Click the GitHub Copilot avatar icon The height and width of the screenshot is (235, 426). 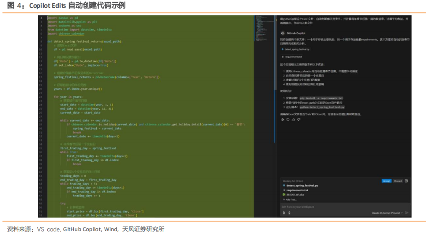coord(283,33)
